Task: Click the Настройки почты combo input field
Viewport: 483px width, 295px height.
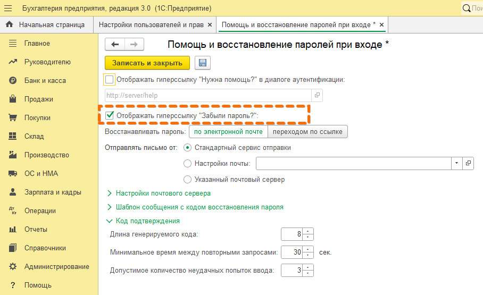Action: [x=354, y=163]
